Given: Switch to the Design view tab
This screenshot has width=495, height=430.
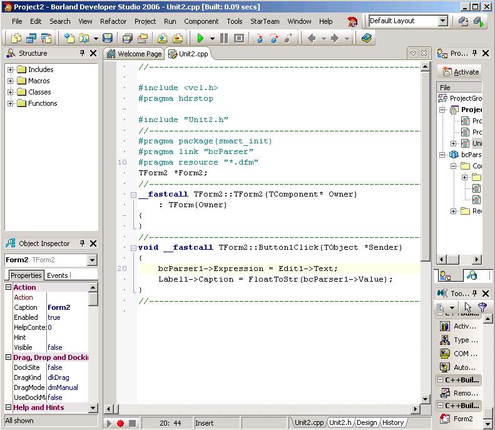Looking at the screenshot, I should (367, 422).
